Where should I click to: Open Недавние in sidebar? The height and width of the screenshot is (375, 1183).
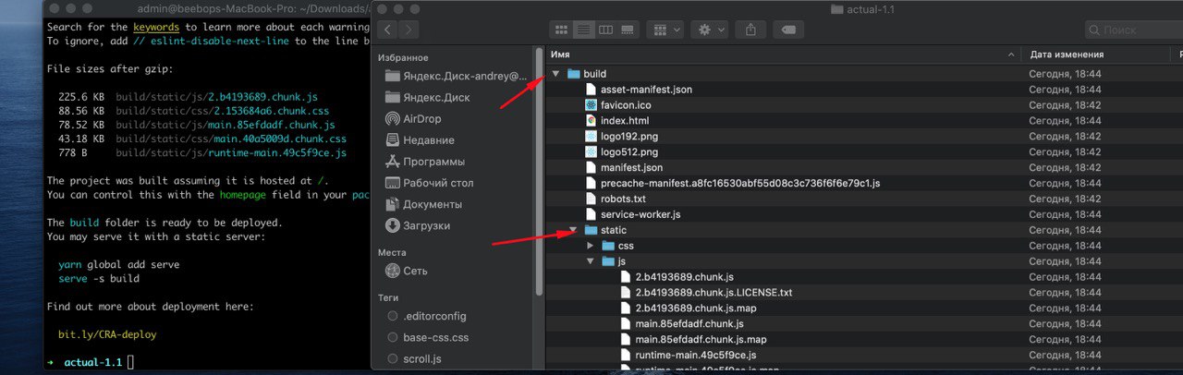coord(420,140)
